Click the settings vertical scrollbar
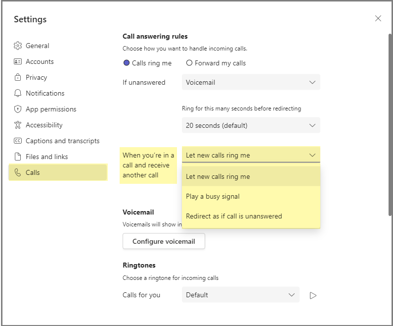 pyautogui.click(x=390, y=124)
